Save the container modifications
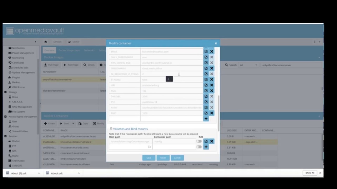Viewport: 337px width, 189px height. pos(149,158)
